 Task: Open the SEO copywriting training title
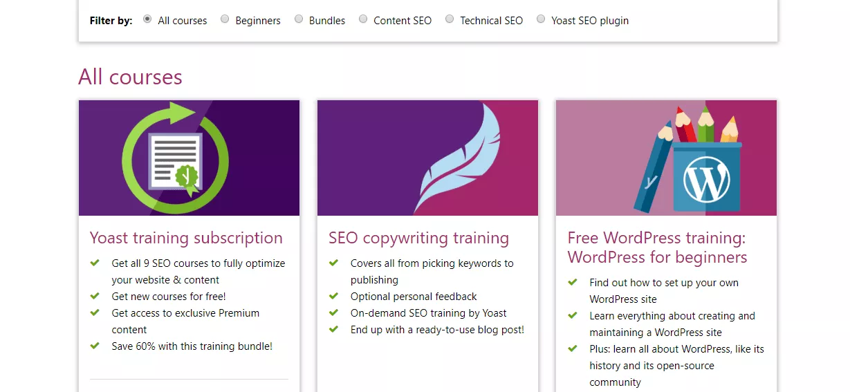[x=418, y=238]
